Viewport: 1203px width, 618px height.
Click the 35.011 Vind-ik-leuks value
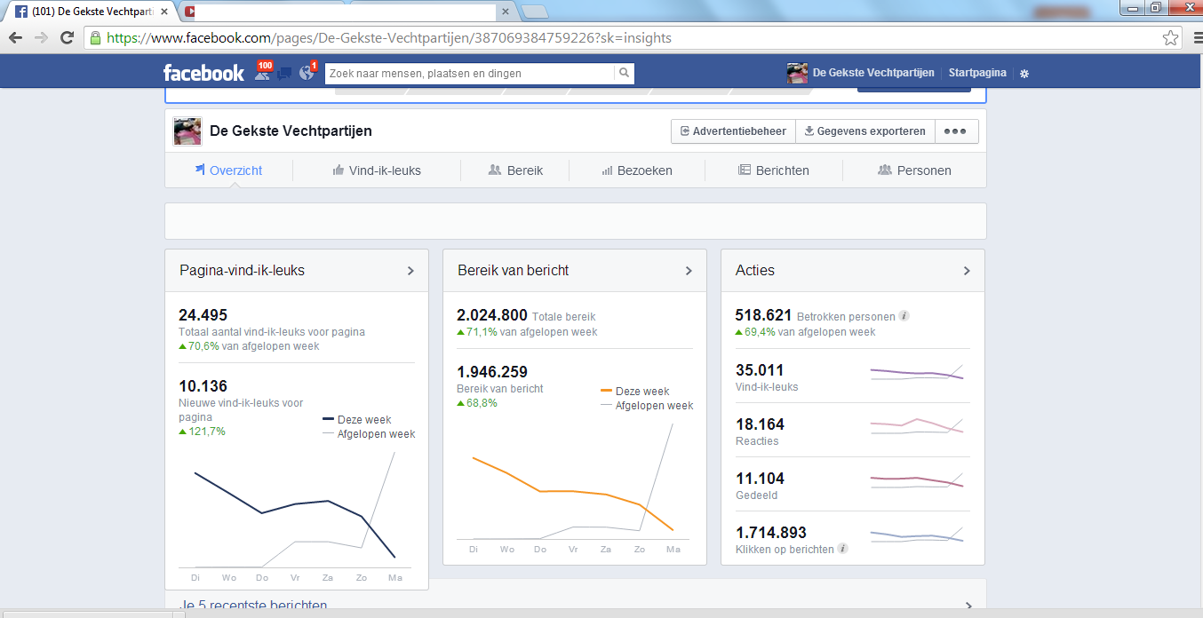[x=760, y=370]
